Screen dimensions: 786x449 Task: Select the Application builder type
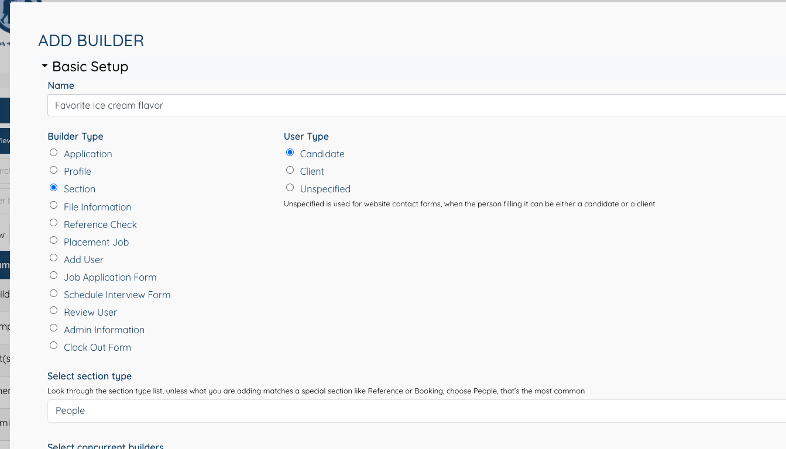pos(53,152)
